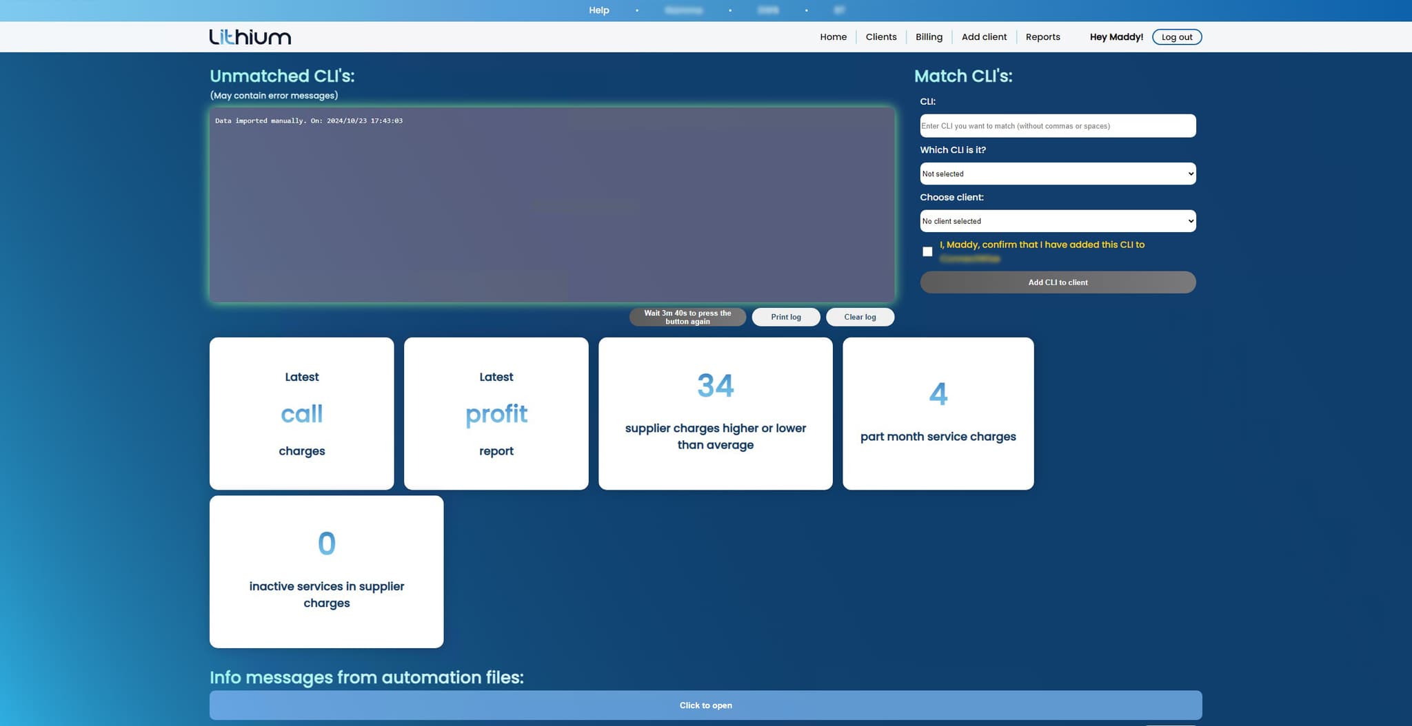Open the part month service charges card

pyautogui.click(x=938, y=413)
